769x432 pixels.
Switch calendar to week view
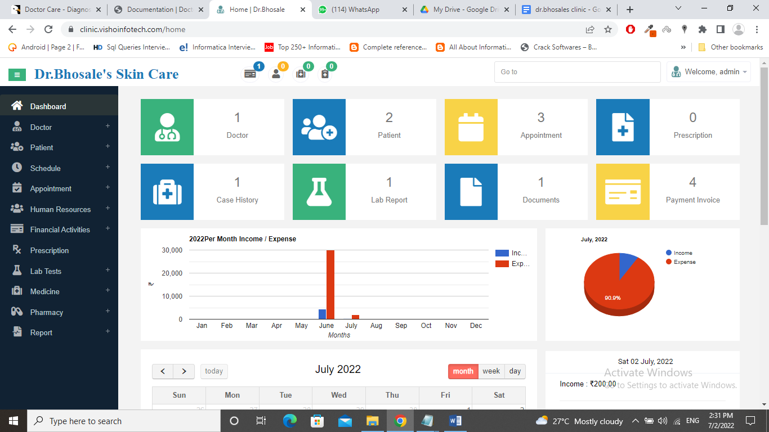[x=491, y=371]
